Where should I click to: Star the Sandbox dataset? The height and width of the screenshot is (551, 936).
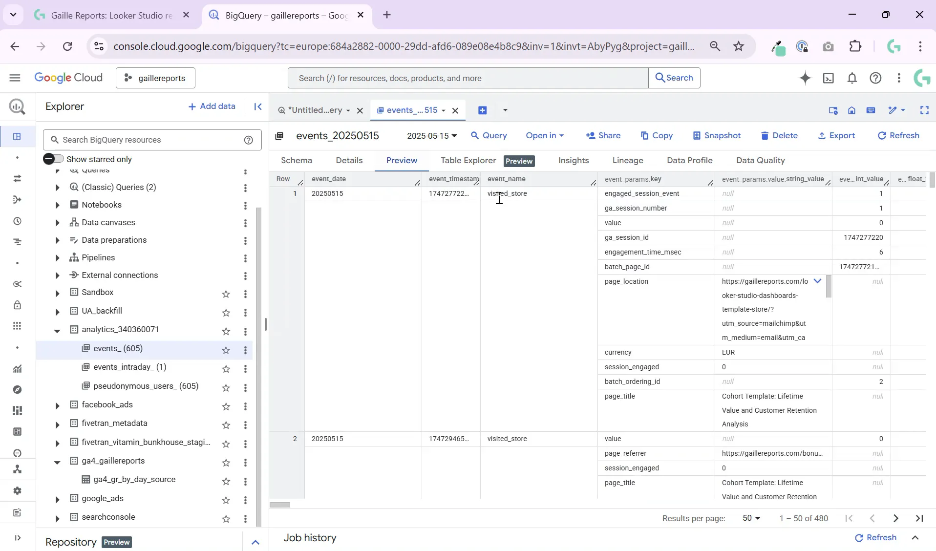[226, 294]
